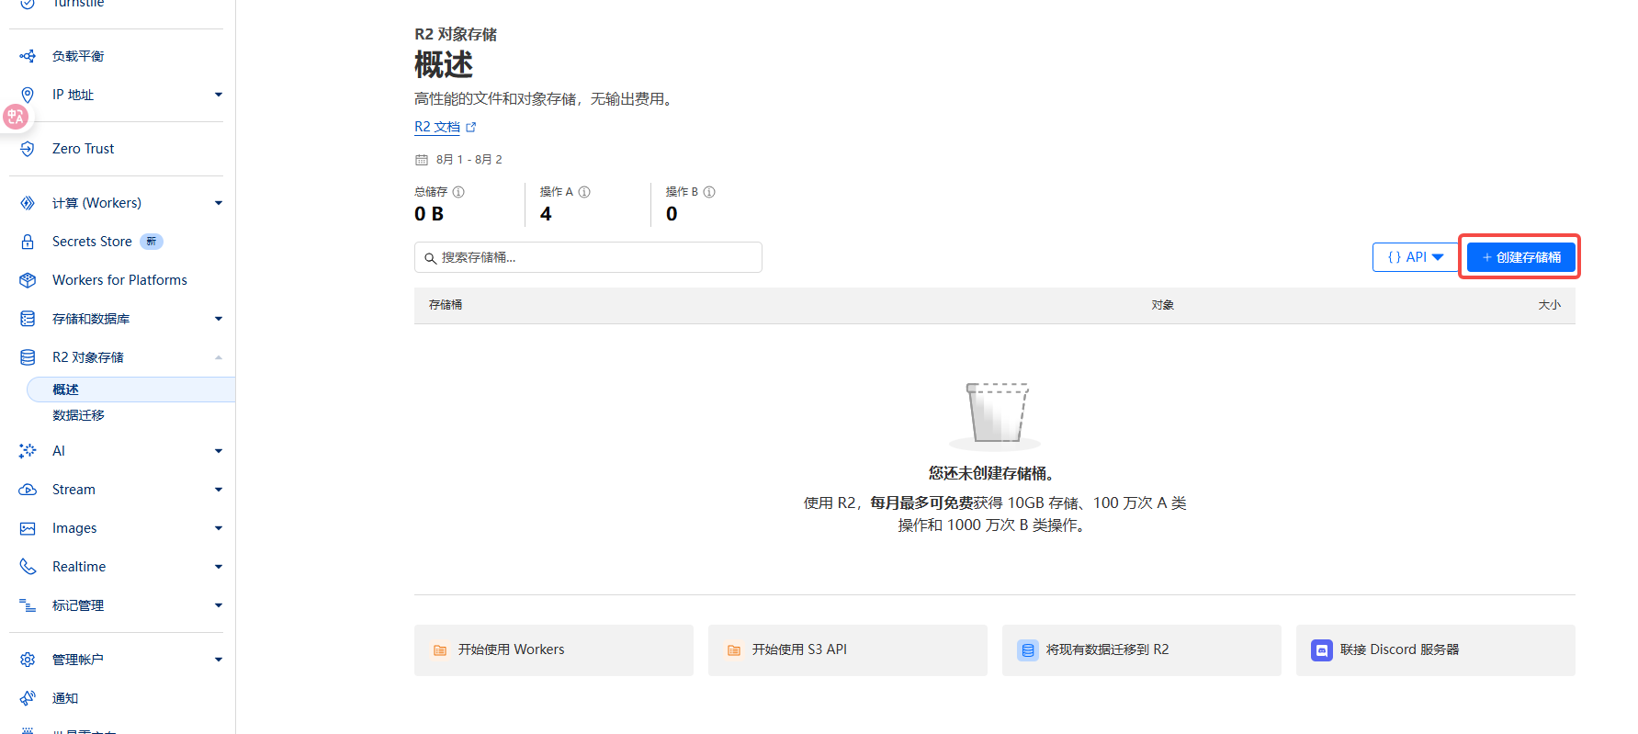Expand the IP 地址 menu arrow
Screen dimensions: 1638x734
219,95
